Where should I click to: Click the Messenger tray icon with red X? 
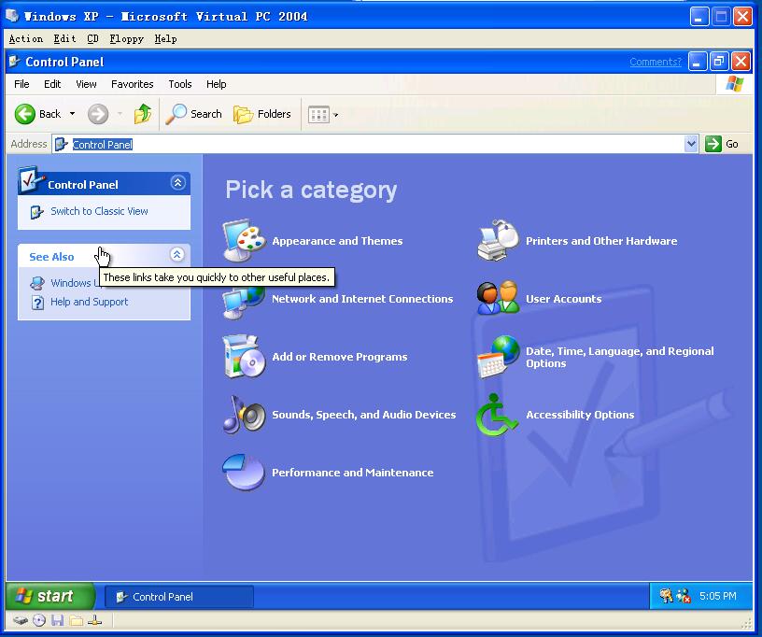684,596
